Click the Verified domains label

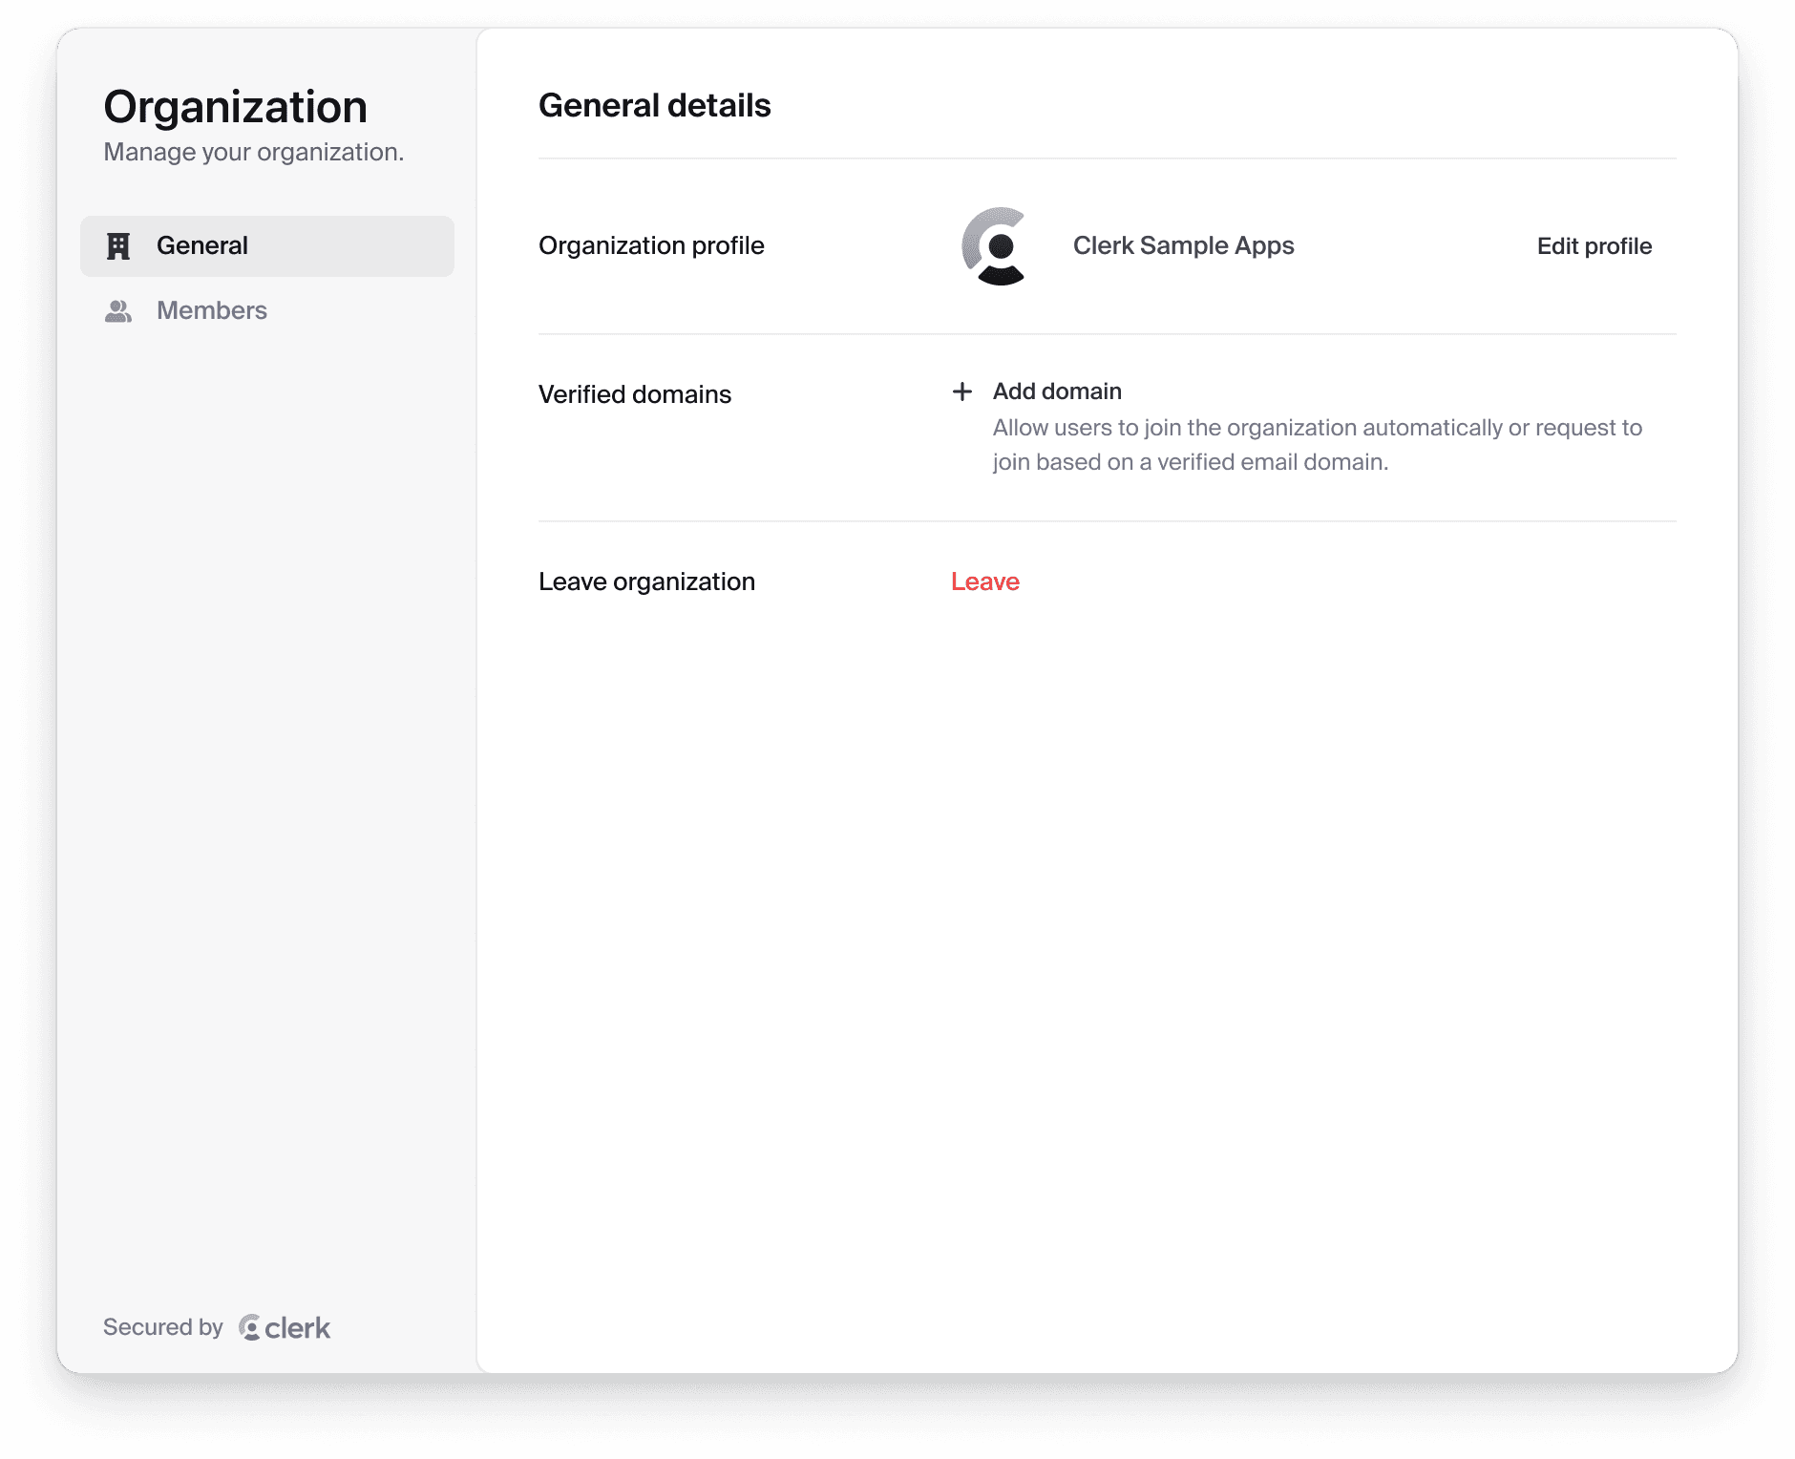coord(635,394)
